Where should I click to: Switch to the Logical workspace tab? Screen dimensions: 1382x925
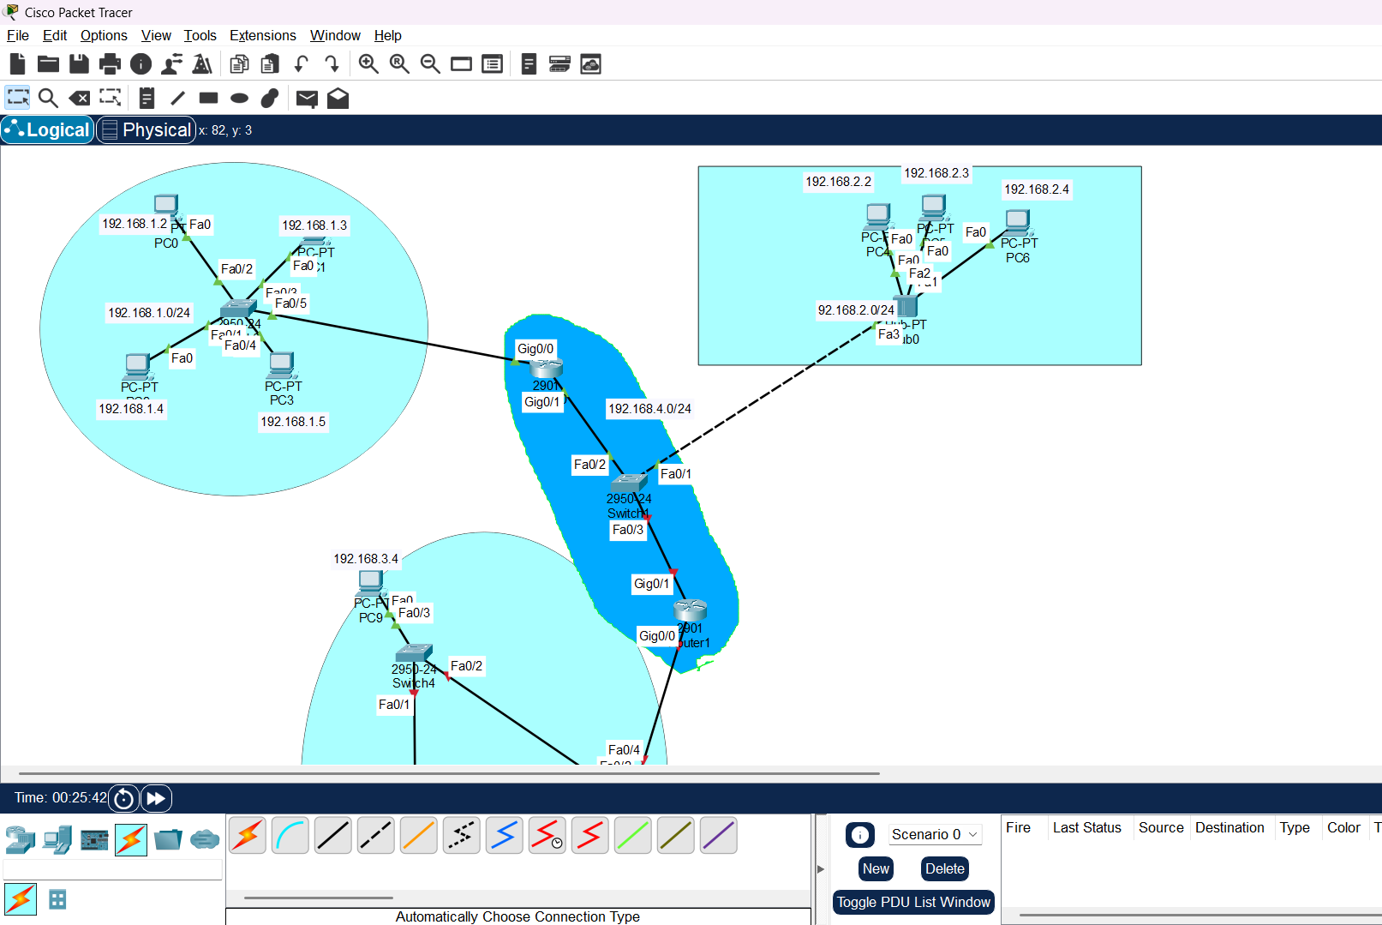(48, 129)
